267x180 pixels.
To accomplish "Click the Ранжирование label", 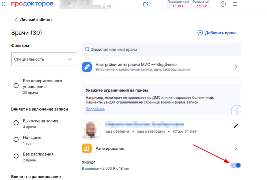I will (x=110, y=149).
